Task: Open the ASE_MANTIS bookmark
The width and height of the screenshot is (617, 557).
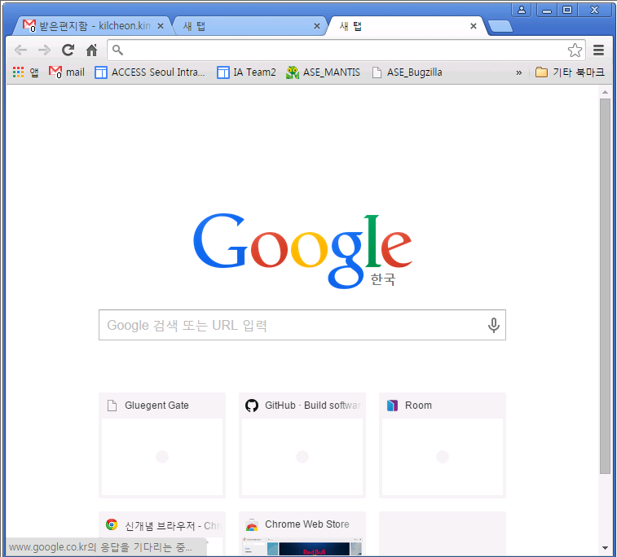Action: tap(323, 72)
